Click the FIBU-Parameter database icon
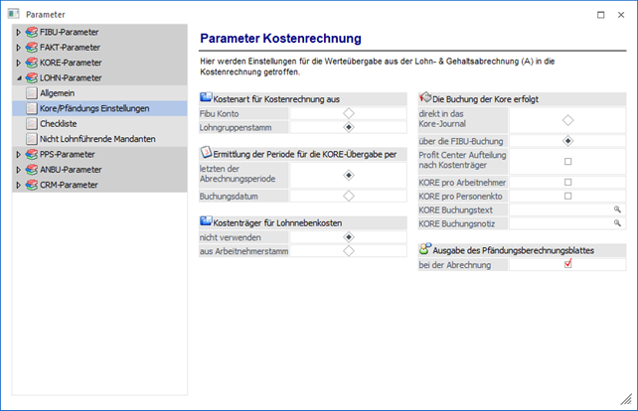Screen dimensions: 638x411 (x=32, y=33)
